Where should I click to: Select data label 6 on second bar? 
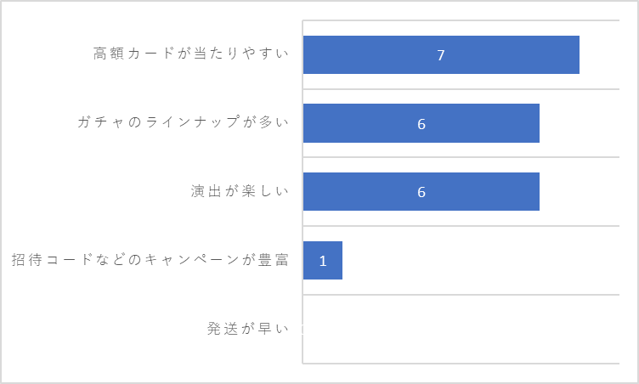[x=421, y=124]
